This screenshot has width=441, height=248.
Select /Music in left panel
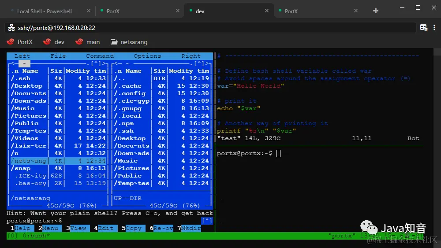pos(58,108)
